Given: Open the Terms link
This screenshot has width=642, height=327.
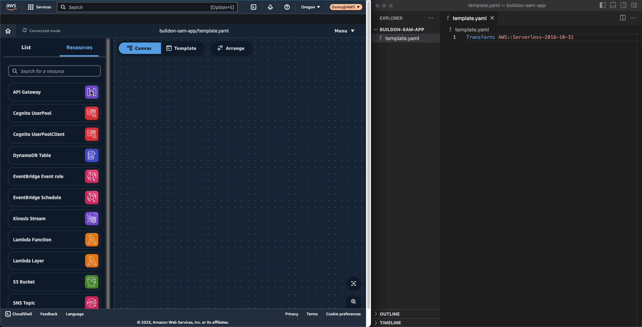Looking at the screenshot, I should [x=312, y=314].
